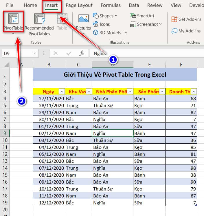This screenshot has width=204, height=216.
Task: Select column B header
Action: click(49, 65)
